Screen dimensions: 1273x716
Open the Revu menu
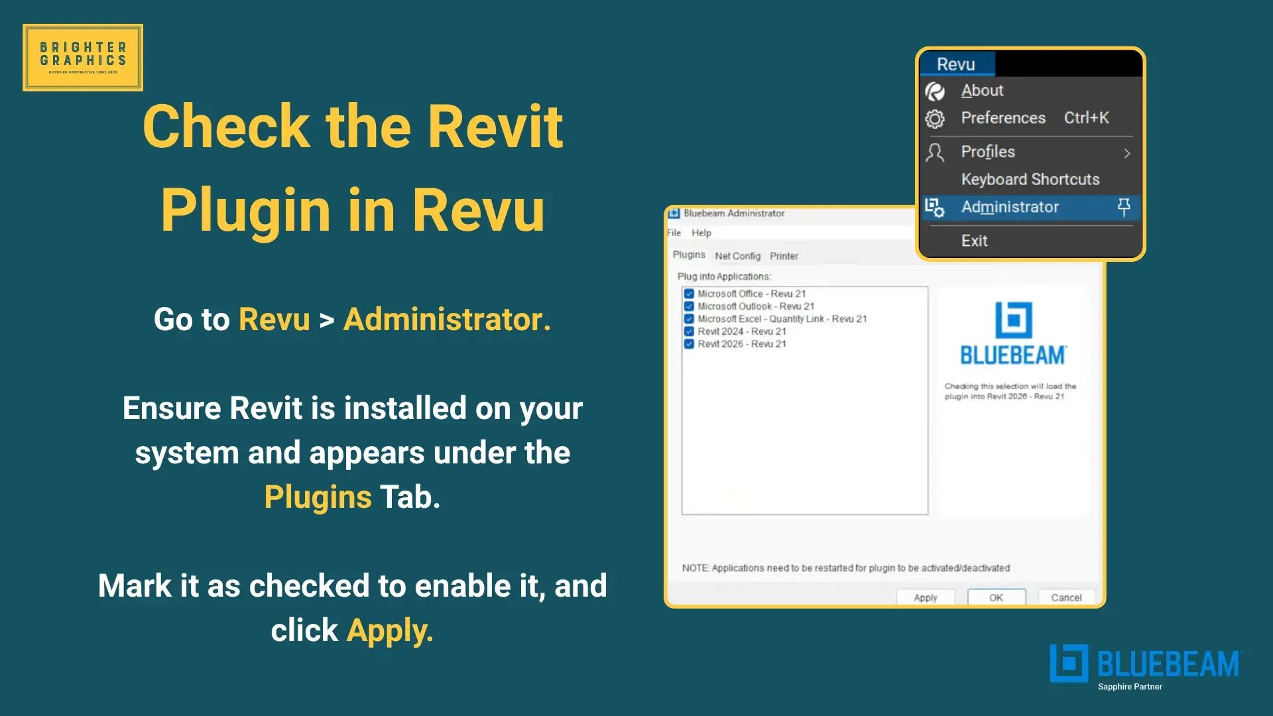point(956,64)
